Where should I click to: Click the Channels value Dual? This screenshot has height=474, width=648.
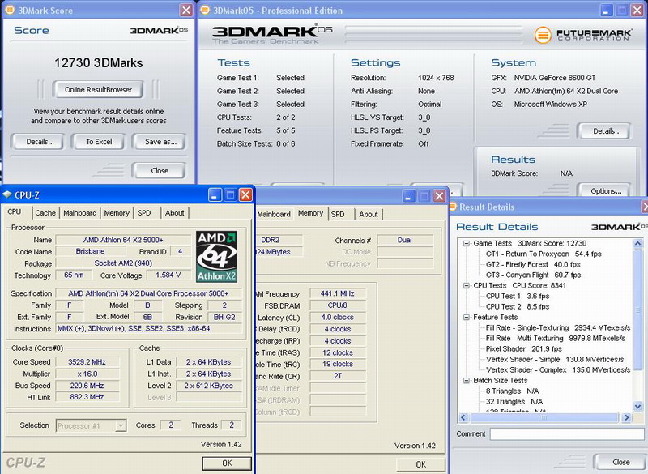(404, 240)
